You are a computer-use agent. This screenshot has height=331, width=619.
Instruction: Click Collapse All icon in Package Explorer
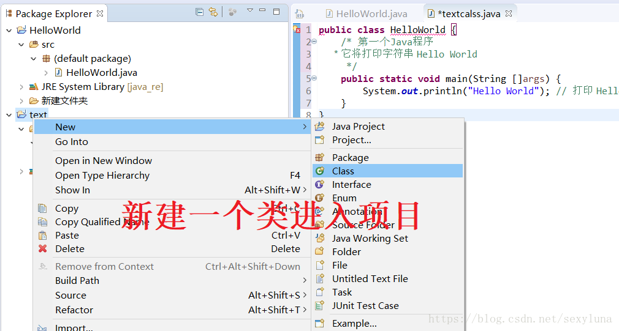pyautogui.click(x=200, y=12)
